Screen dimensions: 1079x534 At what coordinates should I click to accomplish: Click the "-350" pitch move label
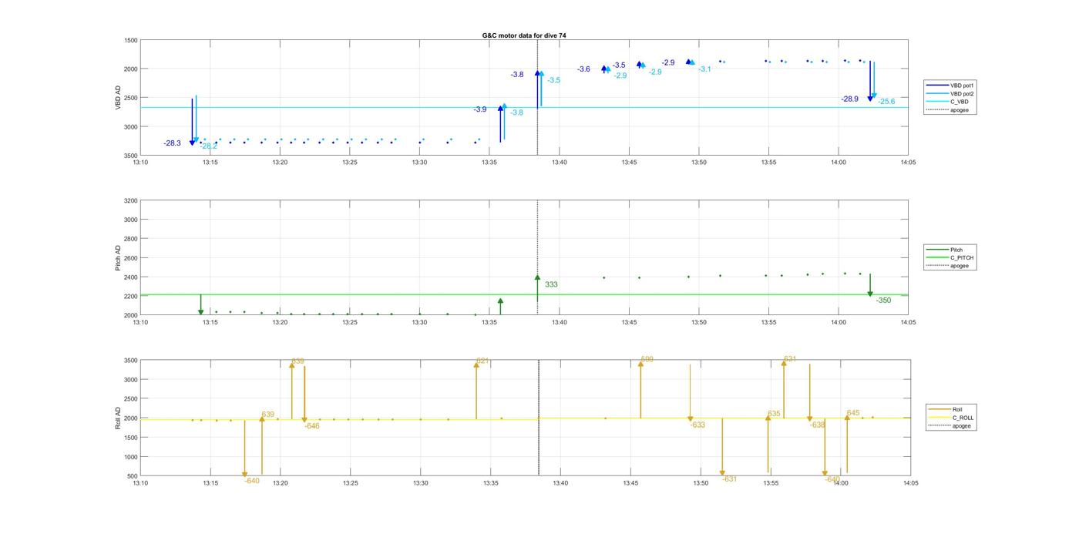pyautogui.click(x=883, y=301)
